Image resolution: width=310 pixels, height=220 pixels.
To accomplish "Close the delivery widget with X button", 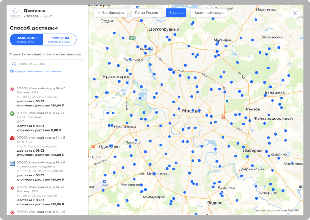I will [x=295, y=13].
